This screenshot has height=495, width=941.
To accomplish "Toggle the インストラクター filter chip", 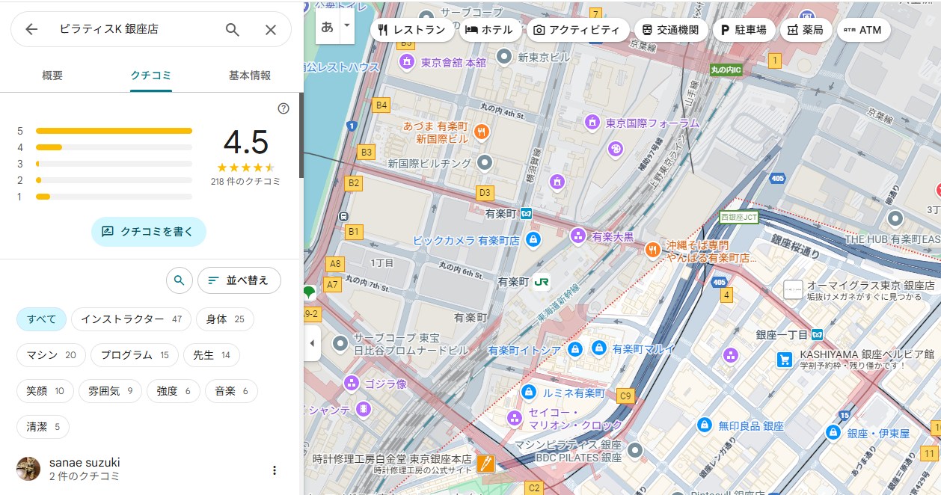I will click(131, 319).
